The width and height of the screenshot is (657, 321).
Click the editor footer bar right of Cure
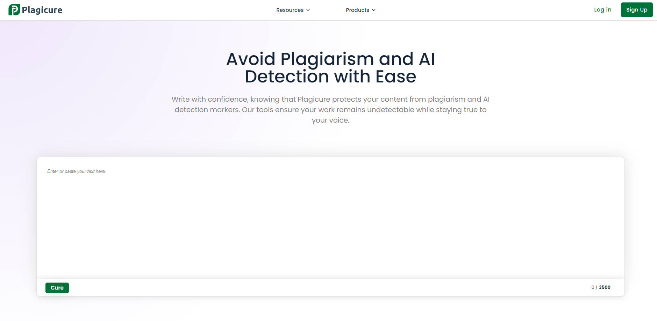[315, 287]
